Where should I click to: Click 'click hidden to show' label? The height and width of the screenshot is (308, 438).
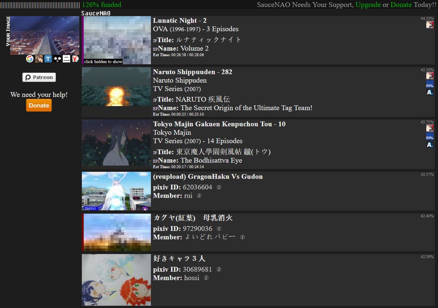[103, 62]
